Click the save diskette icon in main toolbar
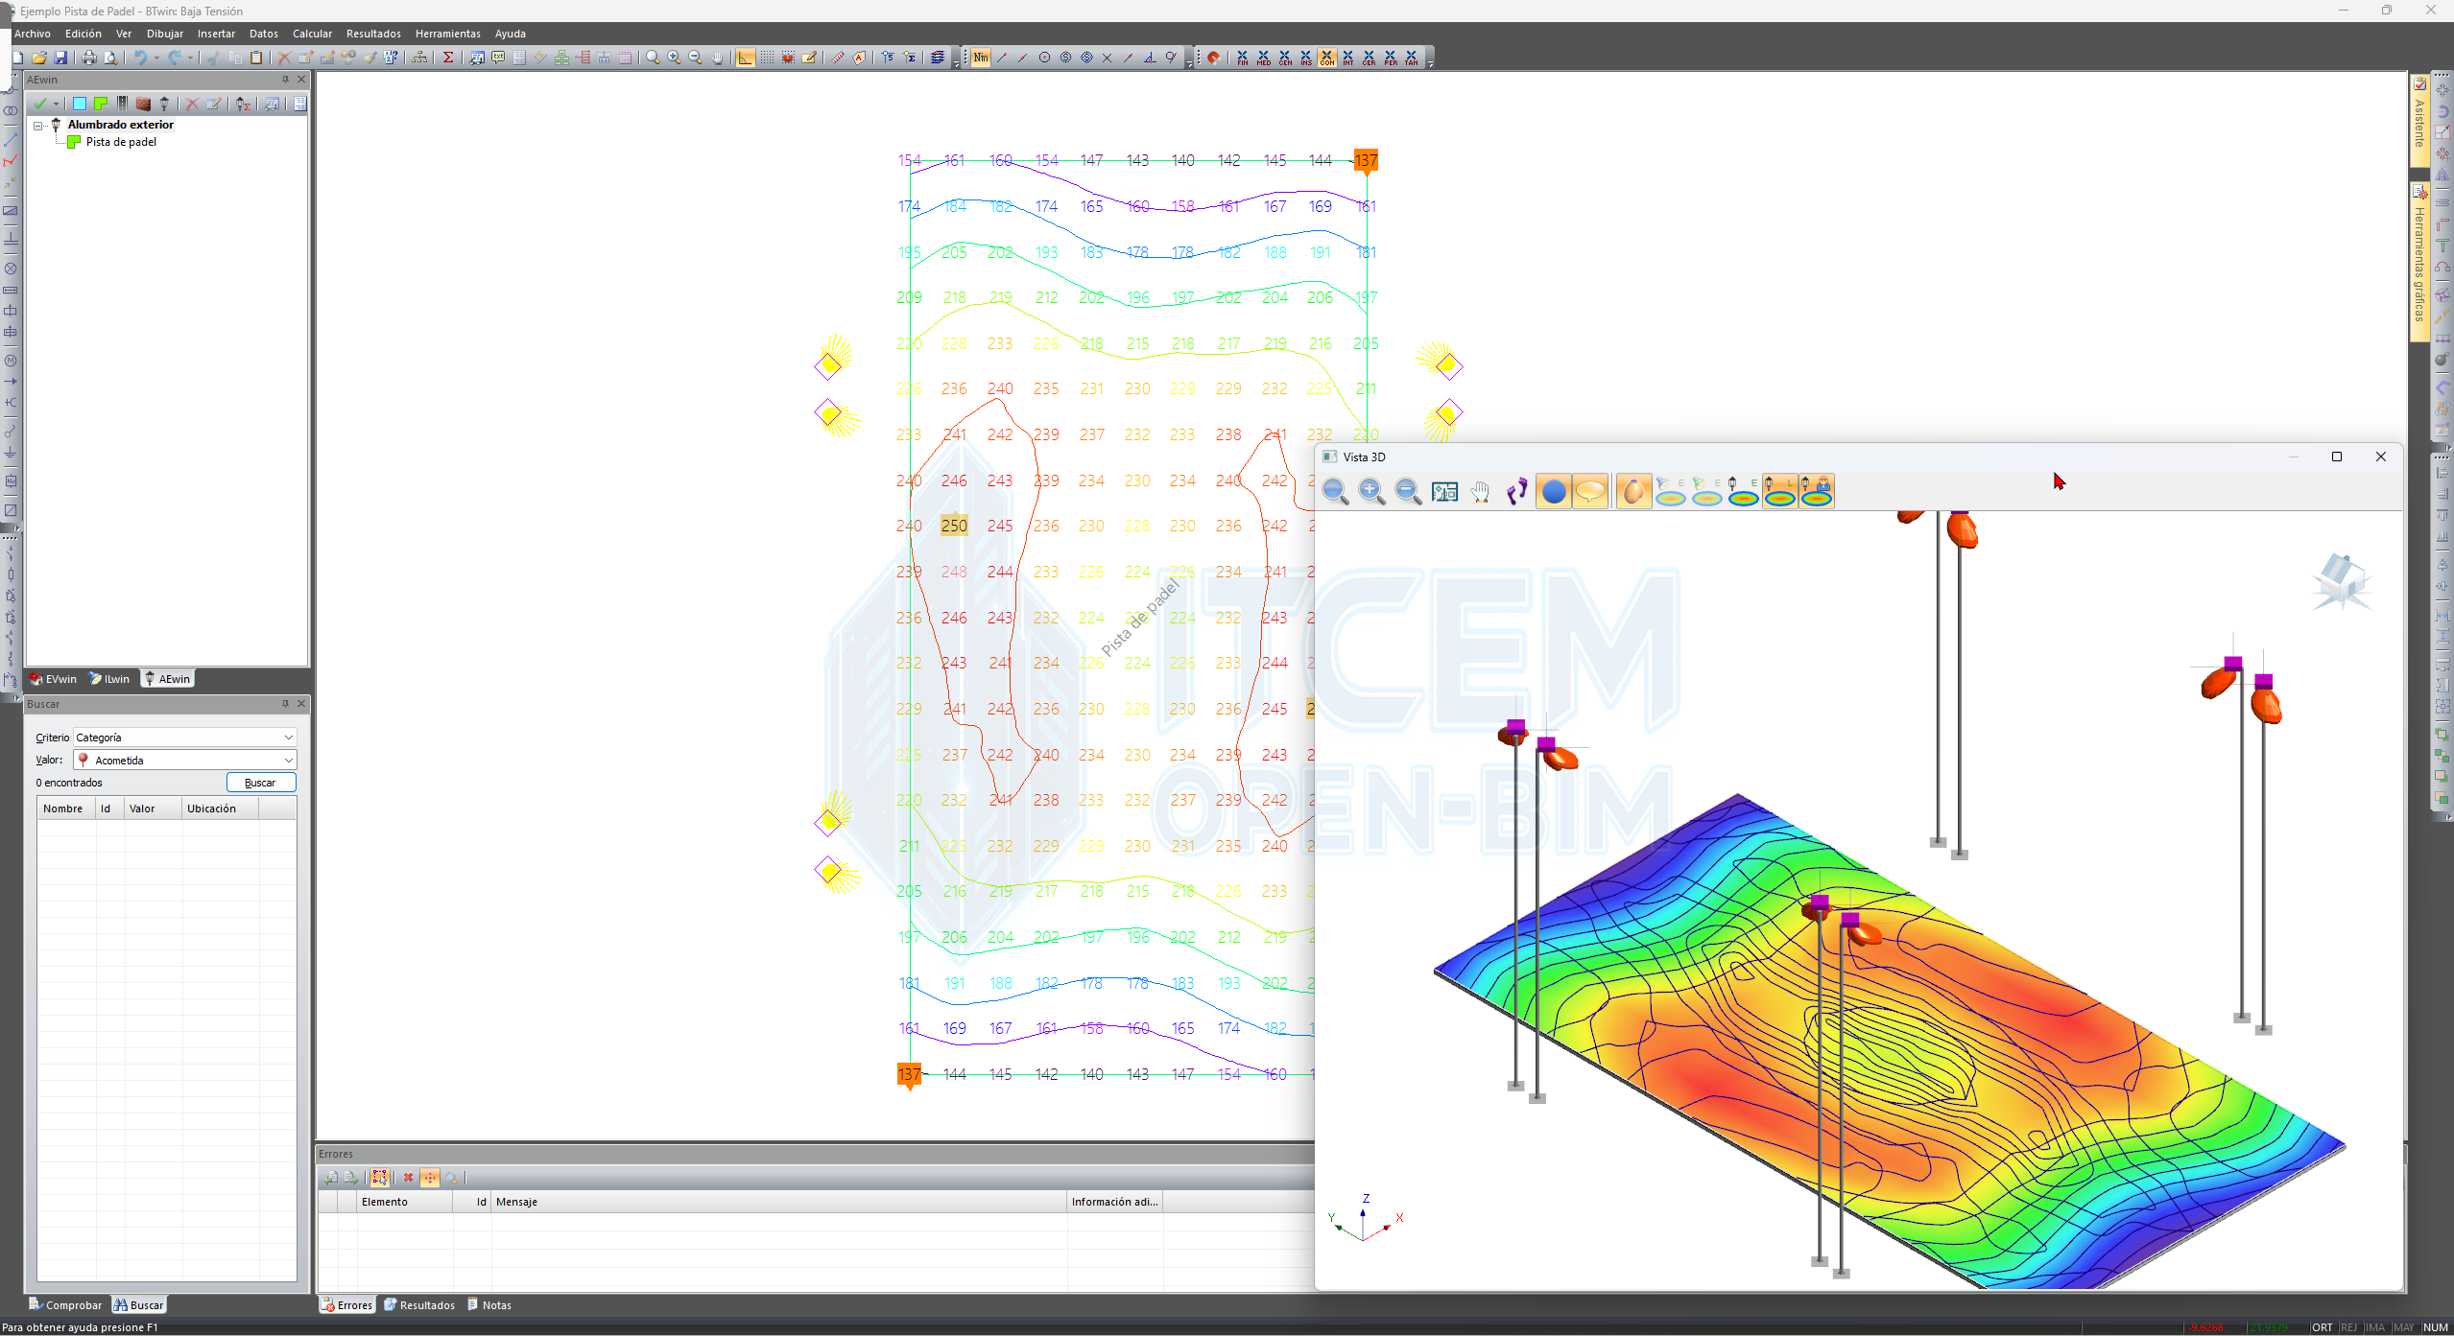2454x1336 pixels. [x=60, y=58]
